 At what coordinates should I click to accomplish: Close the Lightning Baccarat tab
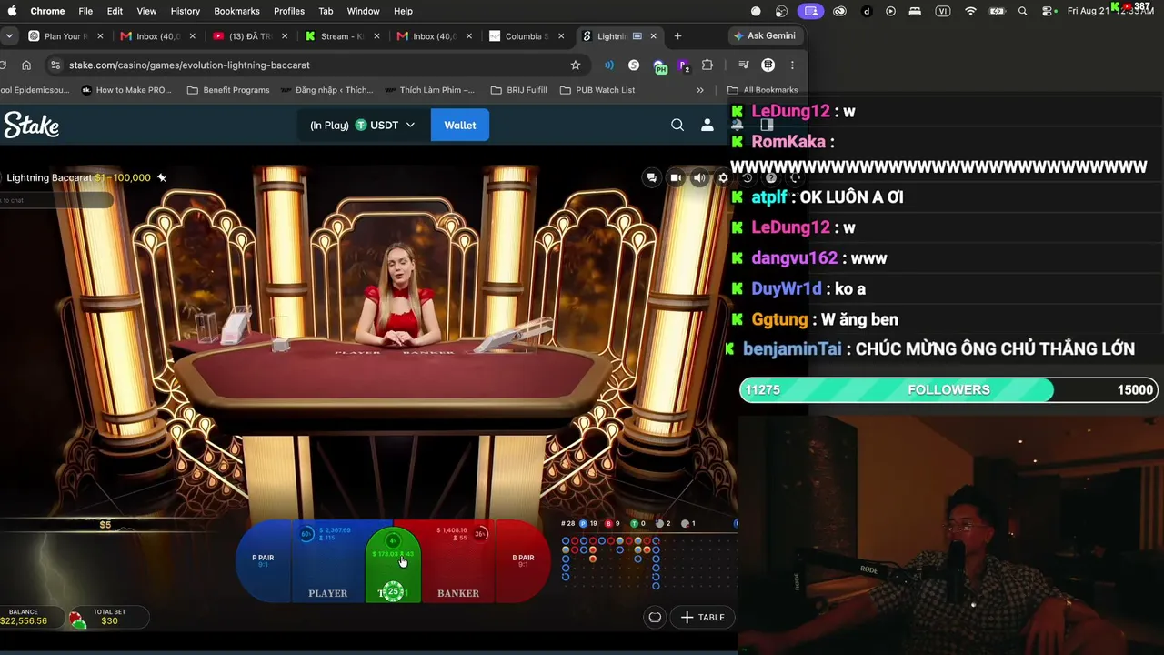click(653, 36)
